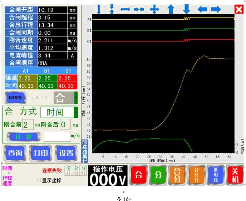The image size is (246, 201).
Task: Click the empty m/s result field
Action: (x=58, y=136)
